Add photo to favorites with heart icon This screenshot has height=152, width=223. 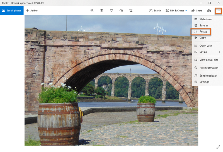pyautogui.click(x=111, y=11)
